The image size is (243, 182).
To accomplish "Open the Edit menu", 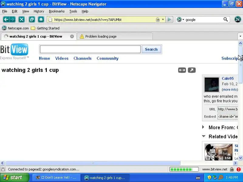I will [x=15, y=11].
